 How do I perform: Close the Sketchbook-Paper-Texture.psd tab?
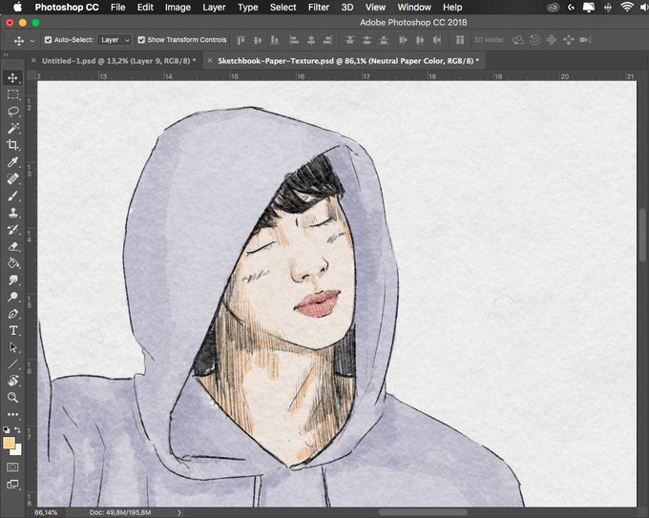coord(210,60)
